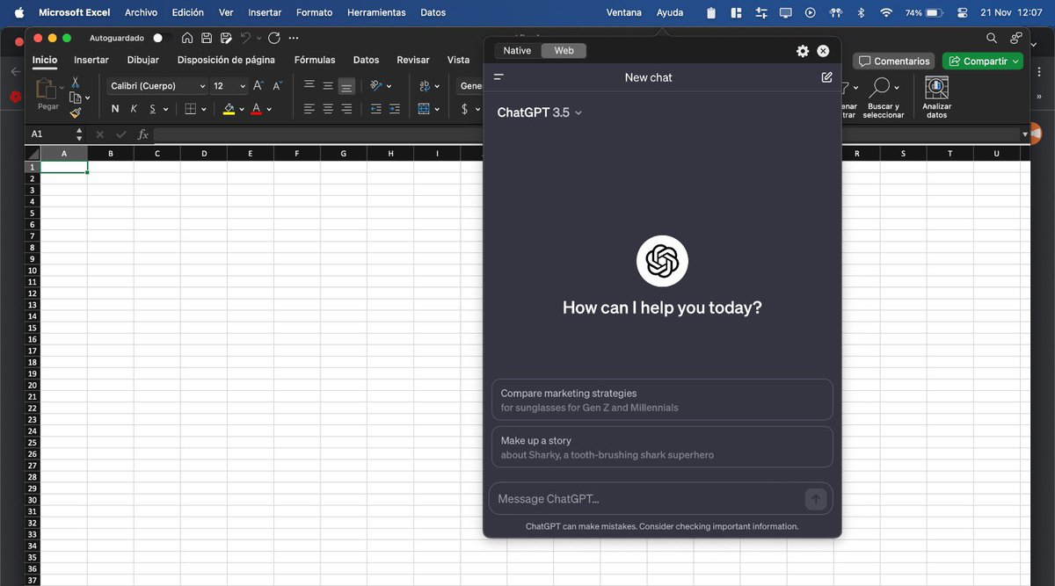Screen dimensions: 1055x586
Task: Click the Redo circular arrow icon
Action: 274,38
